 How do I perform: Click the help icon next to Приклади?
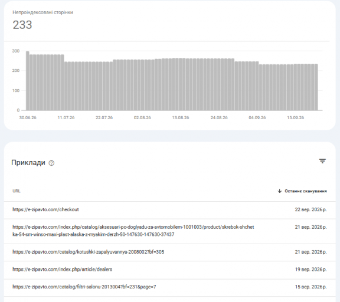coord(51,163)
